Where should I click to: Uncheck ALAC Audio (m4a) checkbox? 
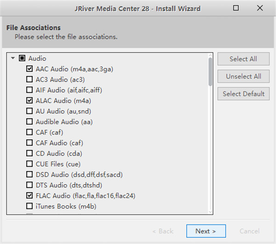pyautogui.click(x=30, y=101)
